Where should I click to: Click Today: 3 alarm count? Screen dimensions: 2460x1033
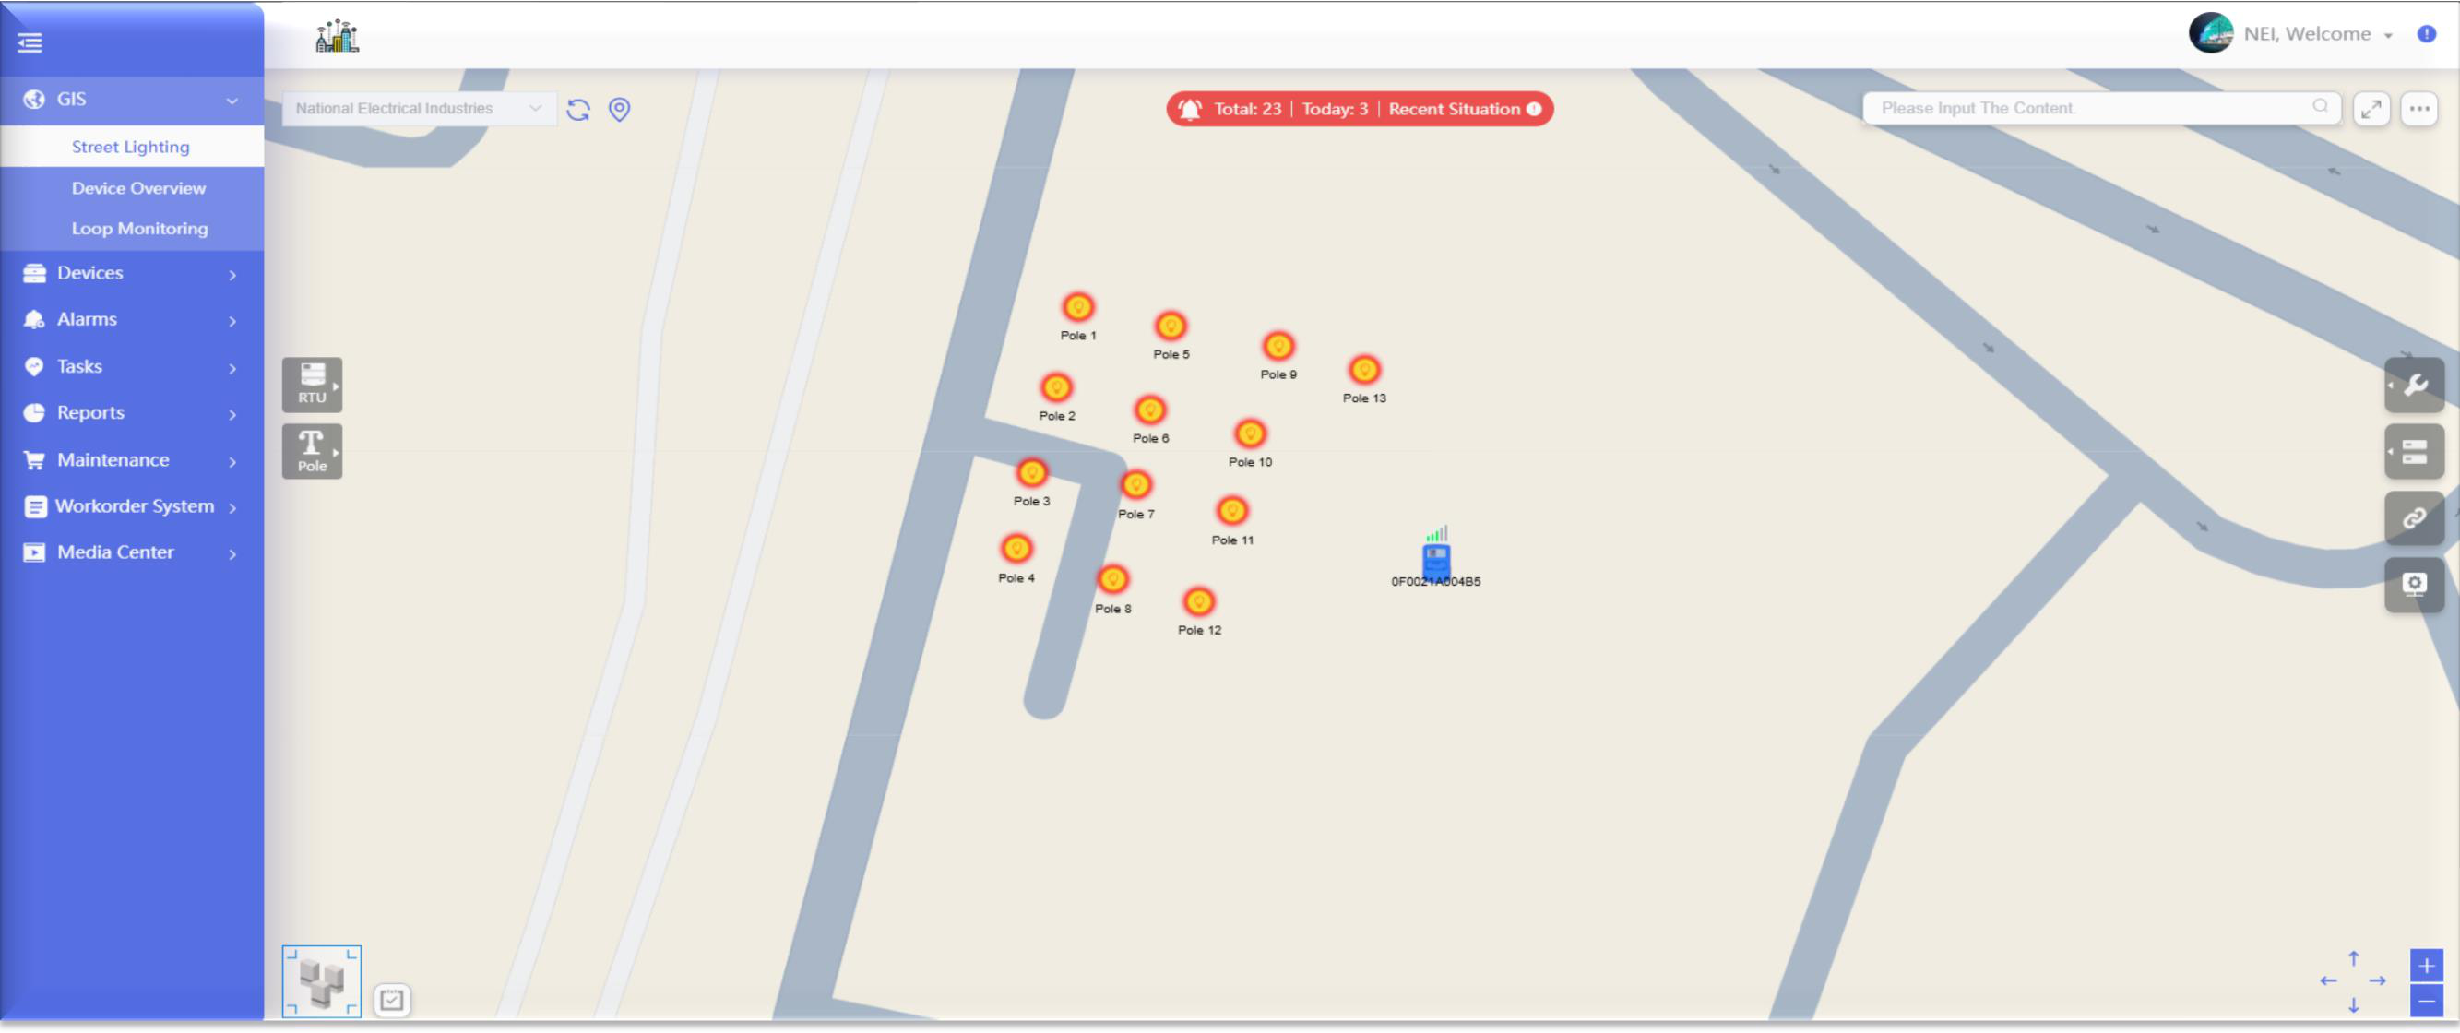point(1335,109)
